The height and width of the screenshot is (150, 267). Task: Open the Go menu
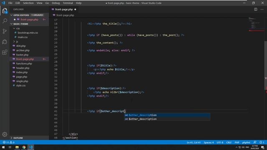(x=47, y=3)
